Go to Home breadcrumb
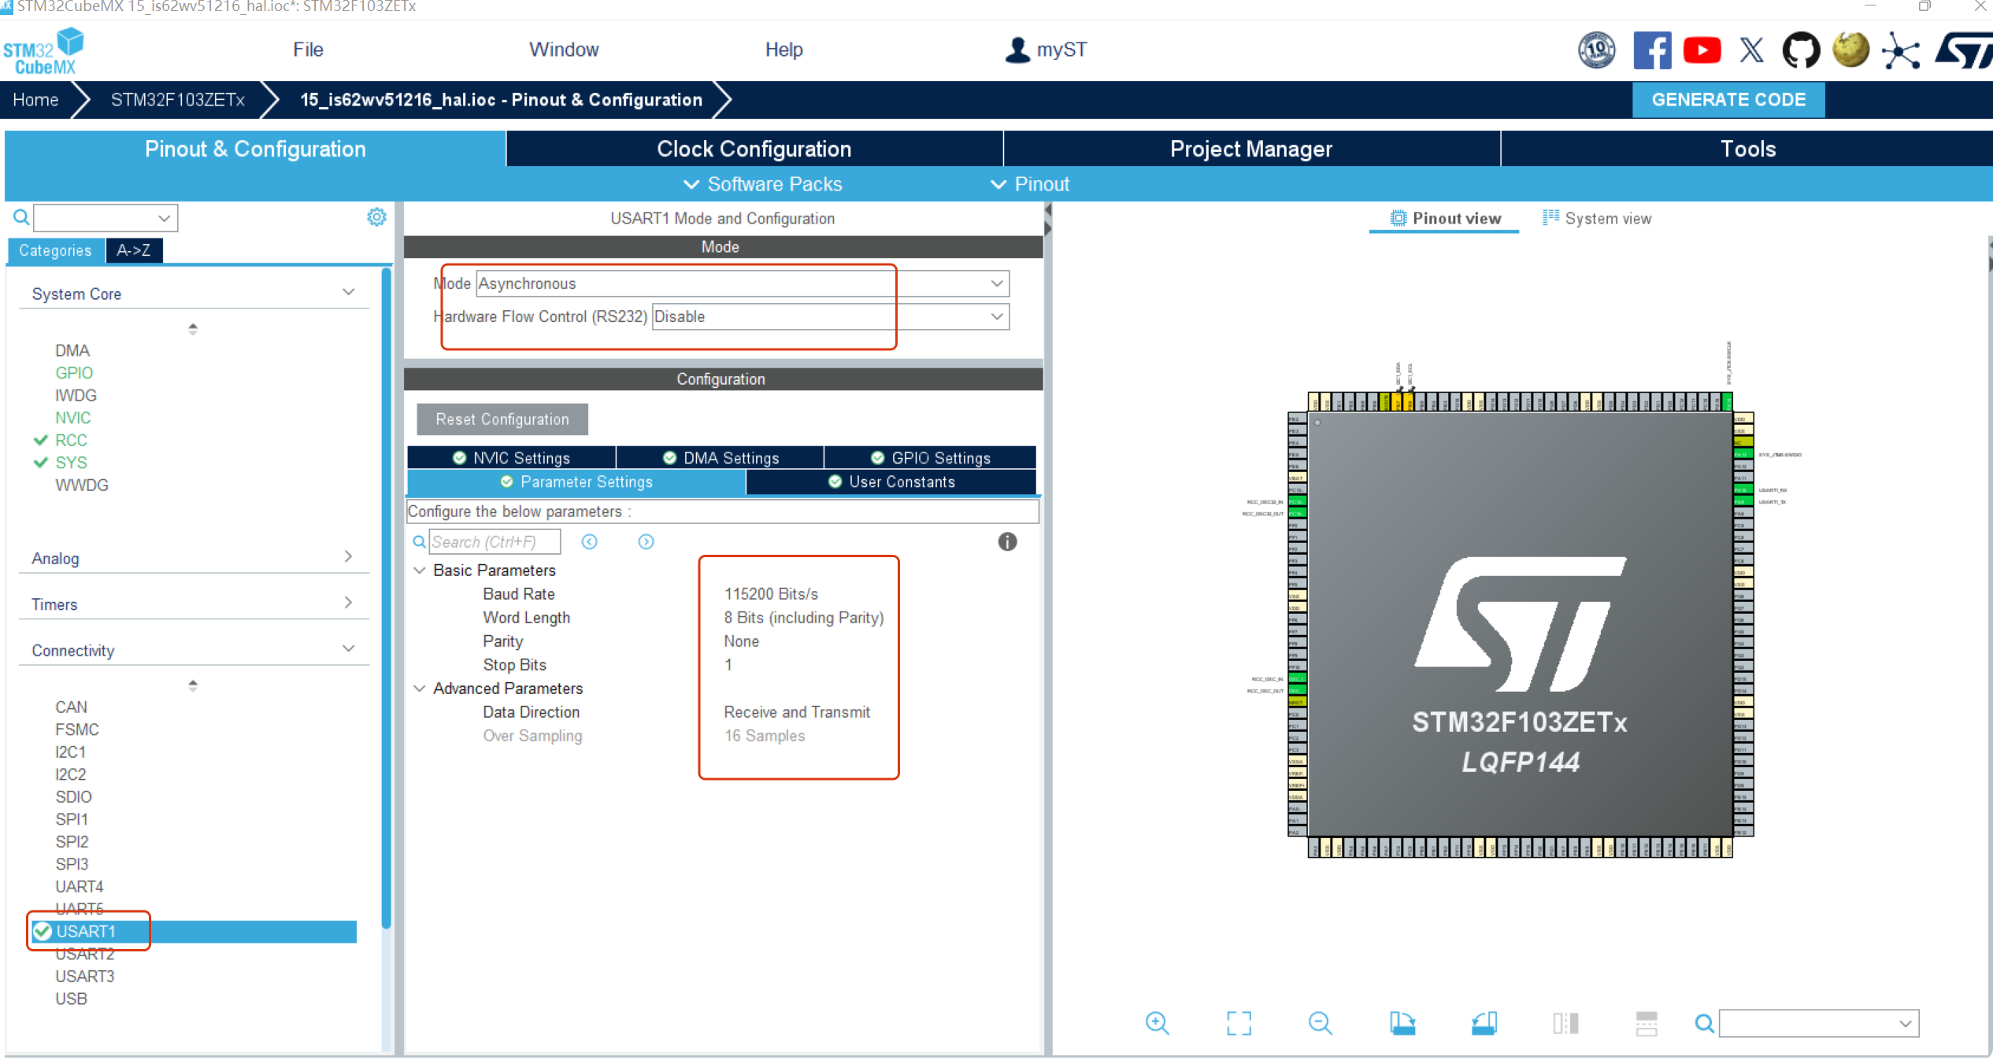1993x1060 pixels. [x=35, y=100]
